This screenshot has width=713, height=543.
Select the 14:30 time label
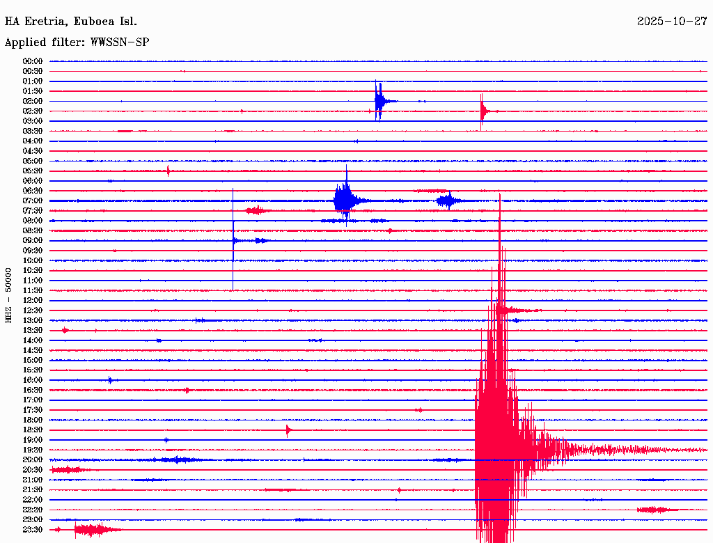(33, 350)
